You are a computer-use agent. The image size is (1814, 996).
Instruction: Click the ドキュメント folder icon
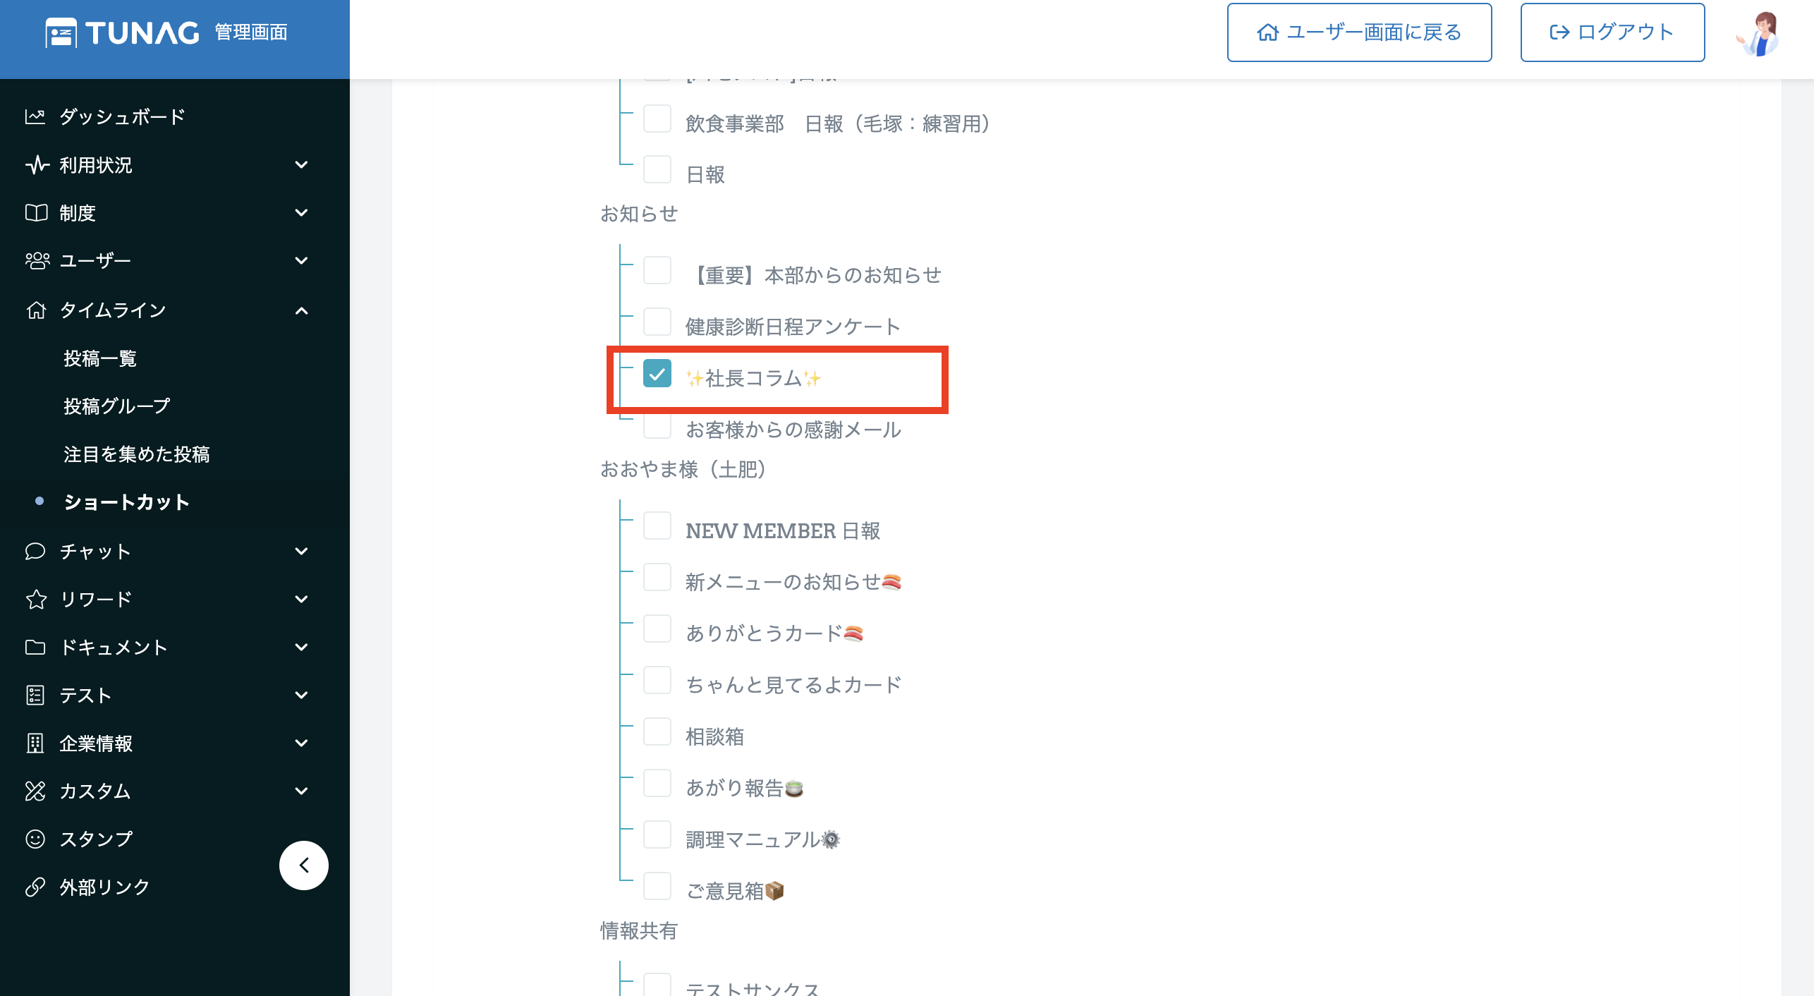click(35, 647)
